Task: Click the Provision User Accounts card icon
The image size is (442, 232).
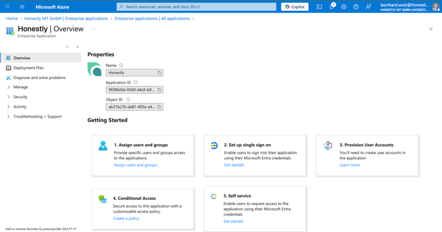Action: pos(328,145)
